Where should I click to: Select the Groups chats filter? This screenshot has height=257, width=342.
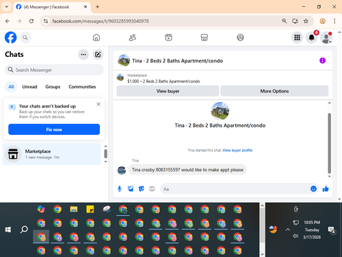click(53, 87)
